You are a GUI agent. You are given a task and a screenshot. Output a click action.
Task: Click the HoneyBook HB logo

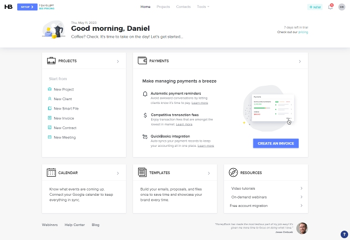click(8, 7)
